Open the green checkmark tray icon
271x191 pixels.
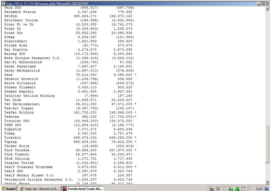click(237, 189)
